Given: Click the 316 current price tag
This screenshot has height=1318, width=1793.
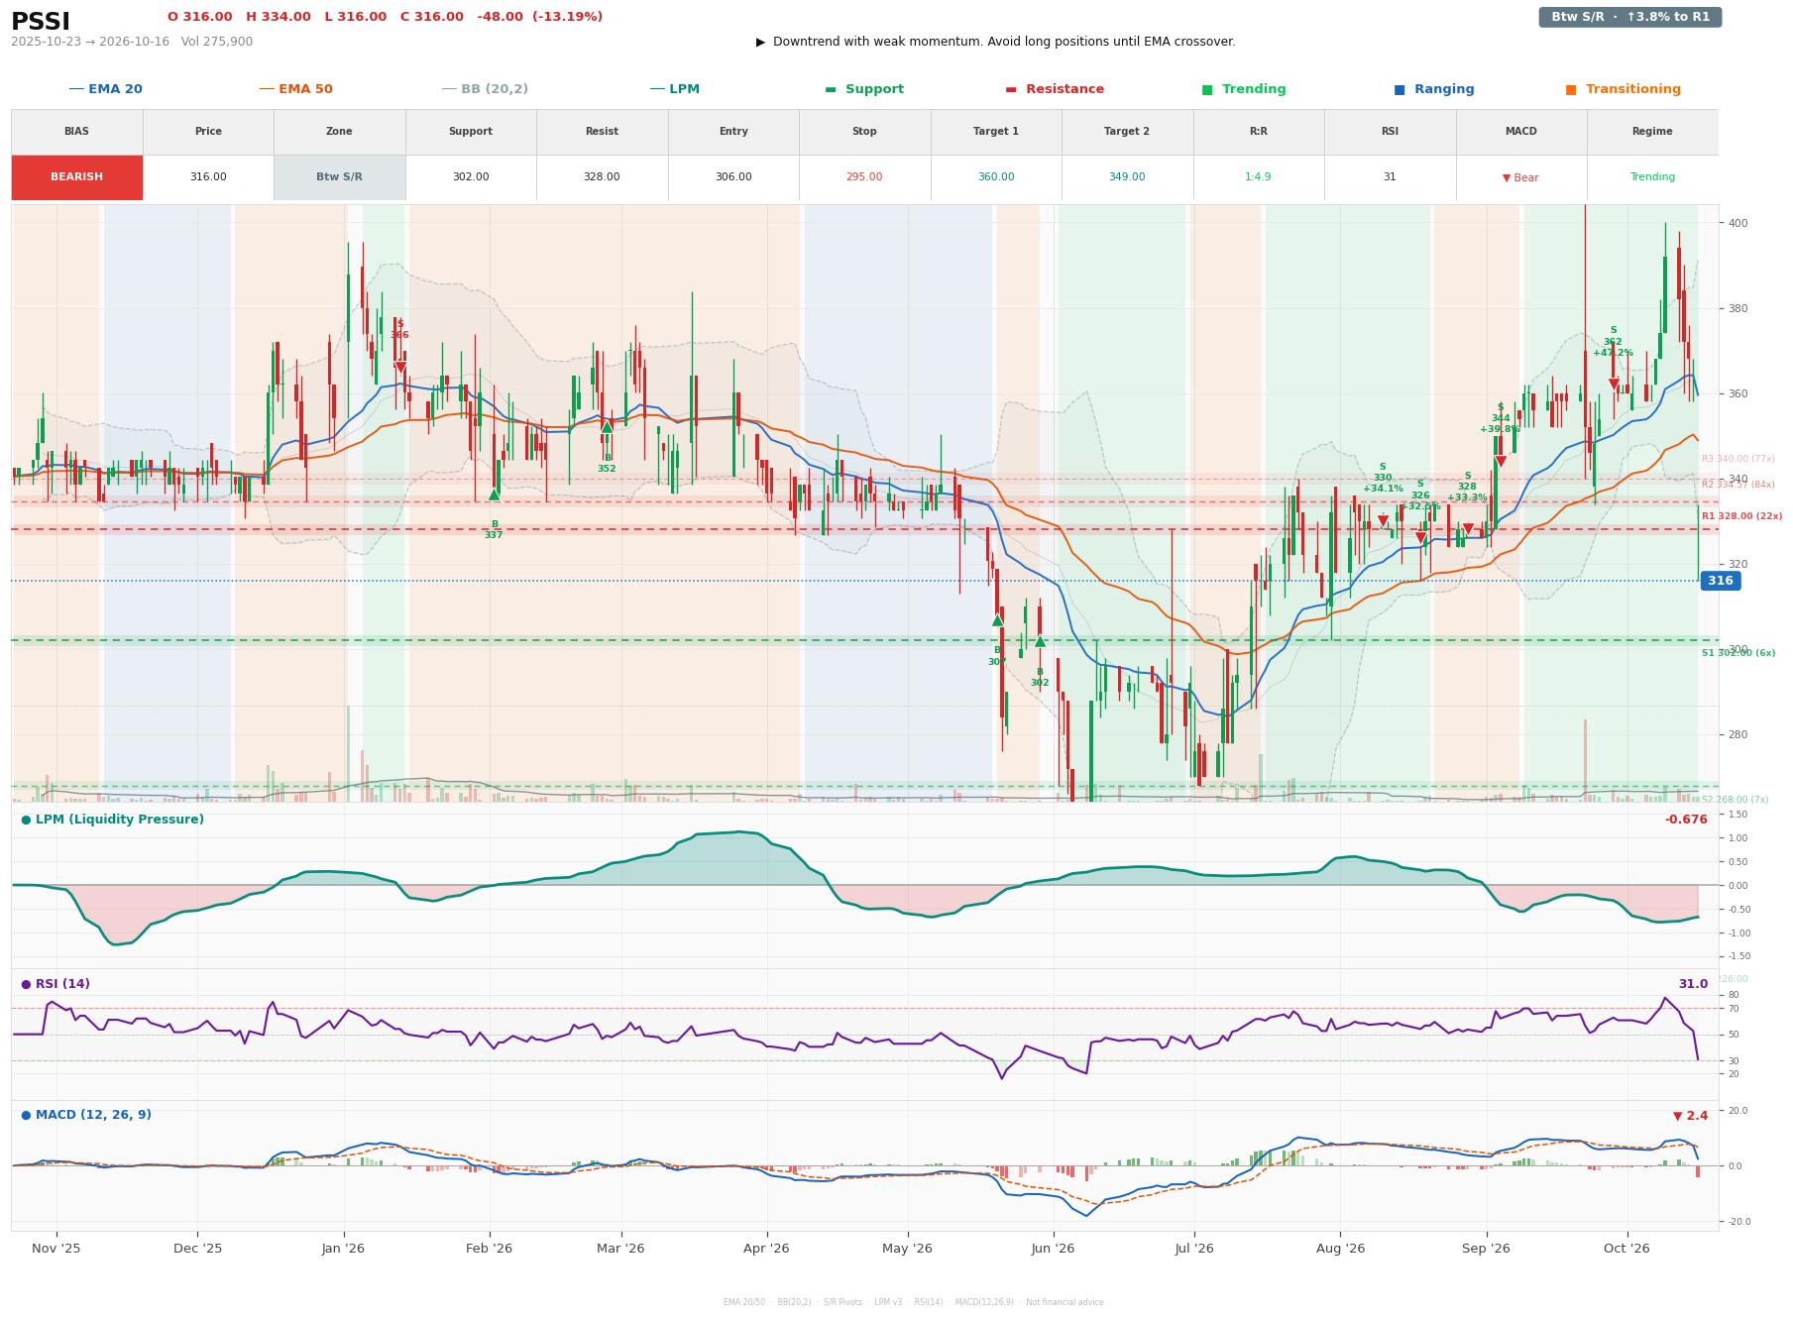Looking at the screenshot, I should (1720, 581).
